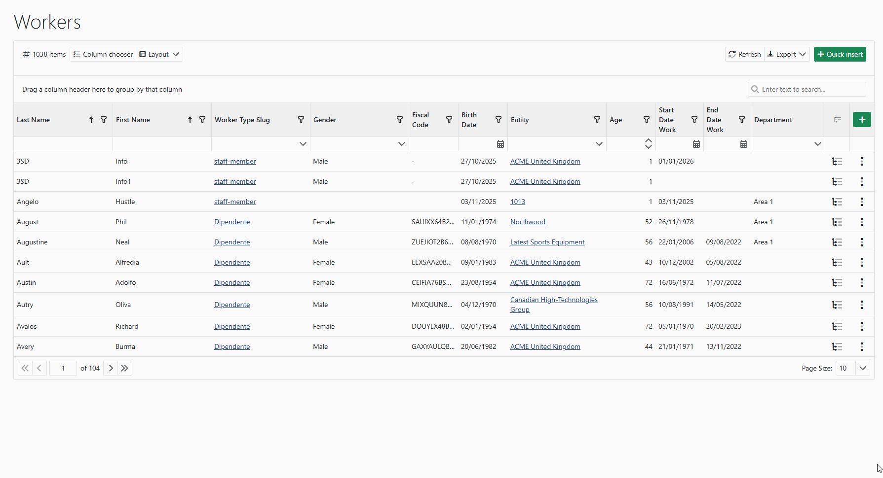Screen dimensions: 883x478
Task: Click the green add row plus icon
Action: click(862, 120)
